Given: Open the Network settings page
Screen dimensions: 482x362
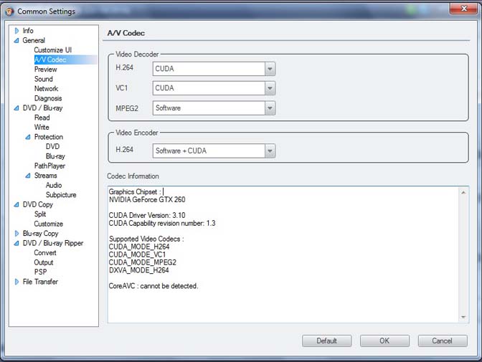Looking at the screenshot, I should 46,89.
